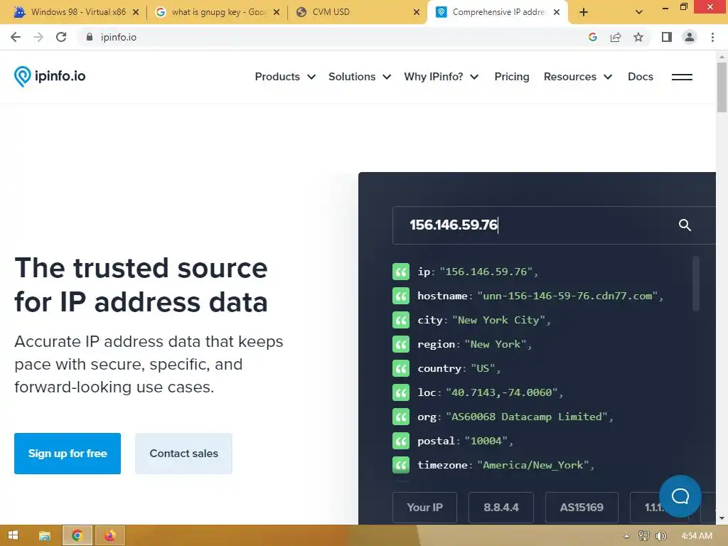The image size is (728, 546).
Task: Bookmark this page with the star icon
Action: pyautogui.click(x=638, y=37)
